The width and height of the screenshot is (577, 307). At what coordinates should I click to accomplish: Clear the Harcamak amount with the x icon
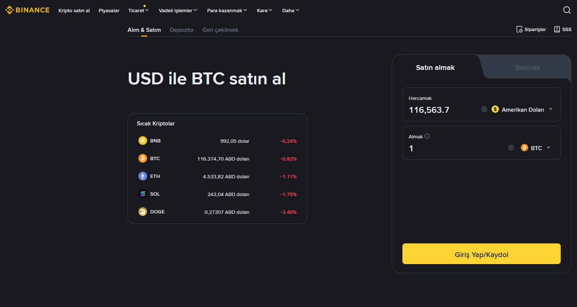coord(484,109)
